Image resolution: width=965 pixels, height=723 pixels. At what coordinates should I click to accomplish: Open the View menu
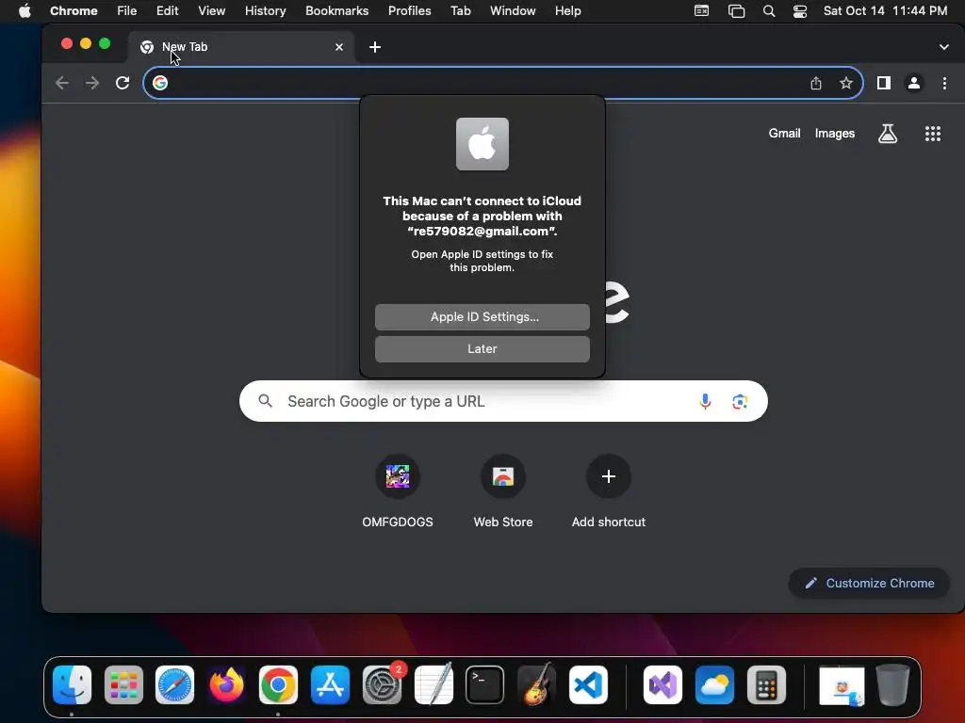point(212,10)
